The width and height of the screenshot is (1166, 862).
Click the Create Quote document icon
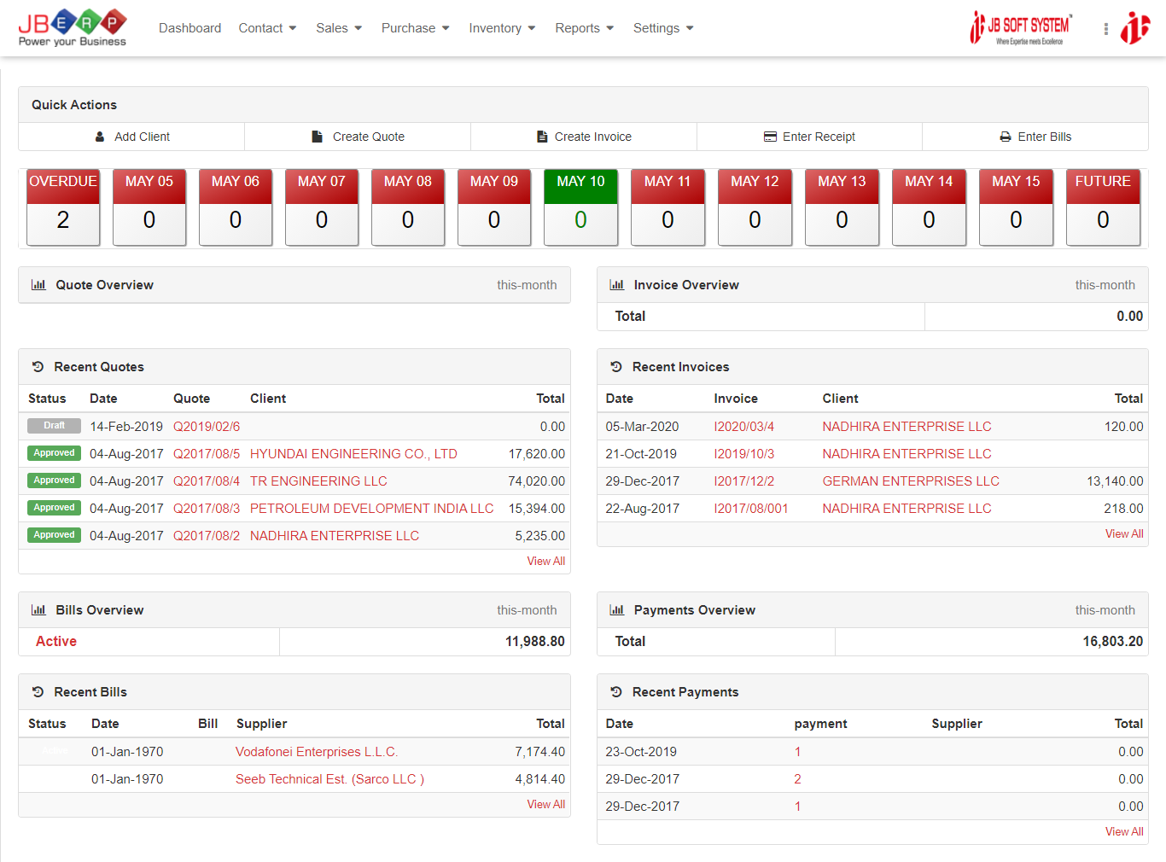[x=318, y=137]
